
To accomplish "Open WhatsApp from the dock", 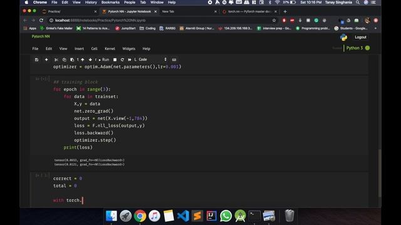I will click(x=226, y=216).
